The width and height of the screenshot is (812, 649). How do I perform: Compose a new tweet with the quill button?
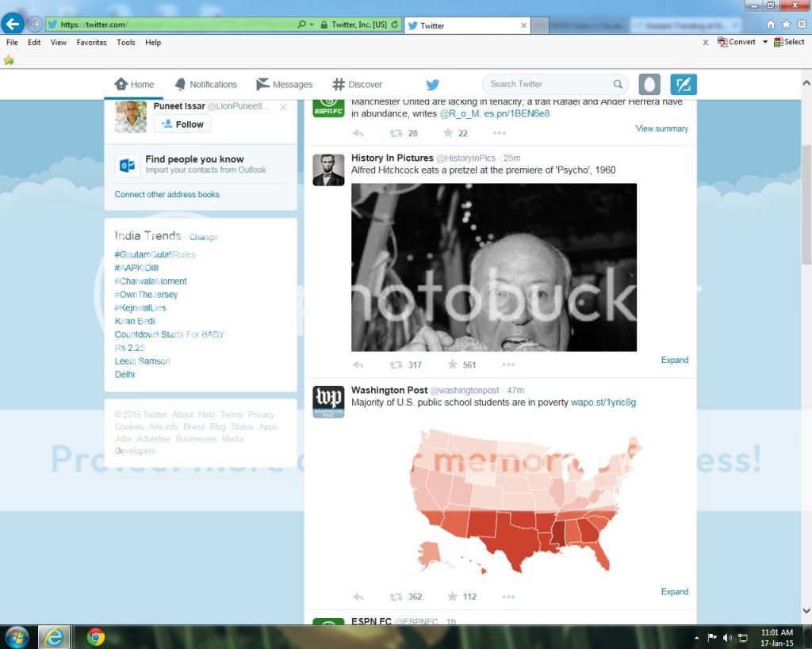click(x=684, y=84)
